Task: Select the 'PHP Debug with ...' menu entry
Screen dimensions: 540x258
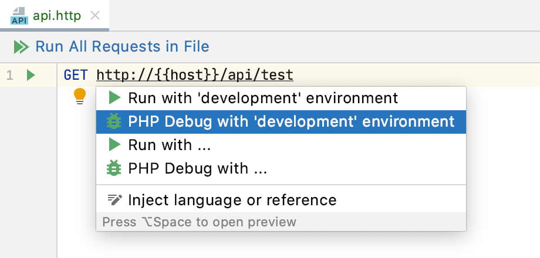Action: click(197, 169)
